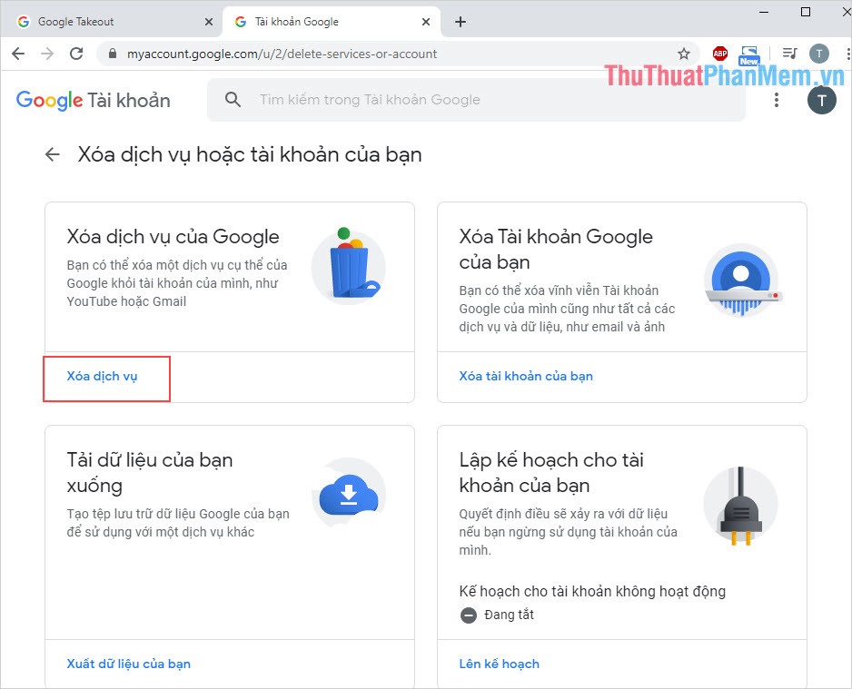
Task: Open Xuất dữ liệu của bạn link
Action: point(129,664)
